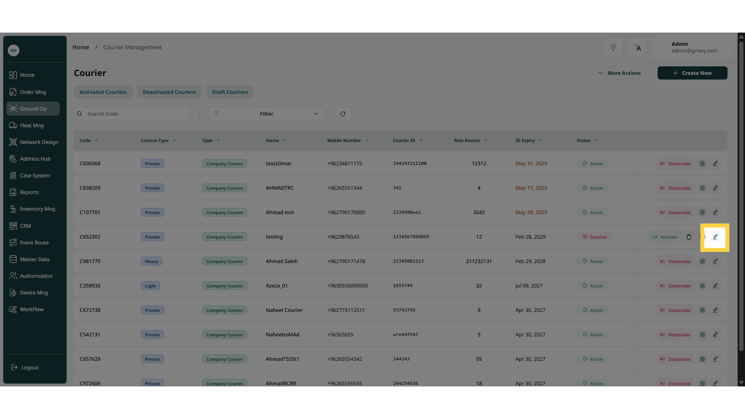Edit courier NaheelssMAd via pencil icon
The width and height of the screenshot is (745, 419).
[715, 334]
